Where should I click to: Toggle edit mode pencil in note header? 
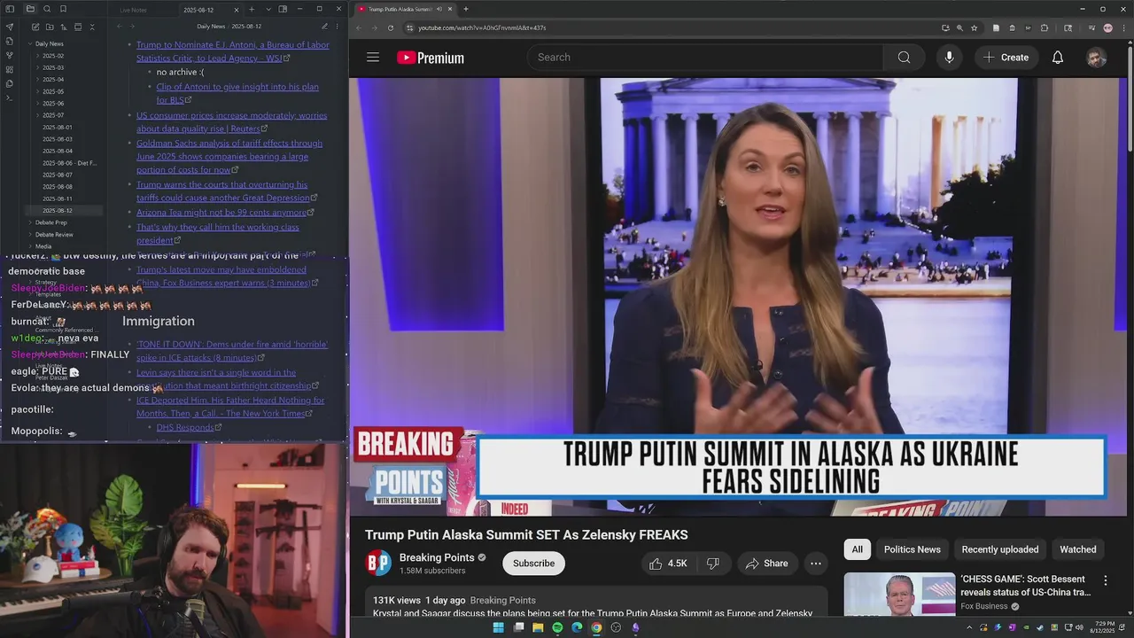[324, 27]
